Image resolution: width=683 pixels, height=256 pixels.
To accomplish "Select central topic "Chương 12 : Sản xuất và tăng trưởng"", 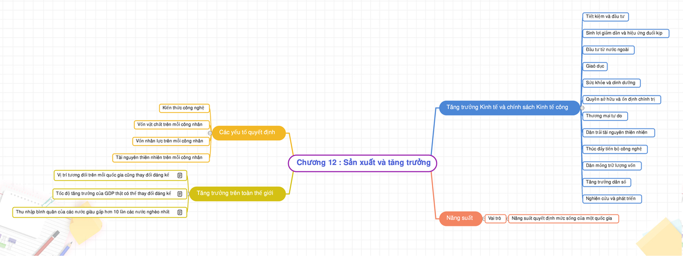I will point(363,163).
